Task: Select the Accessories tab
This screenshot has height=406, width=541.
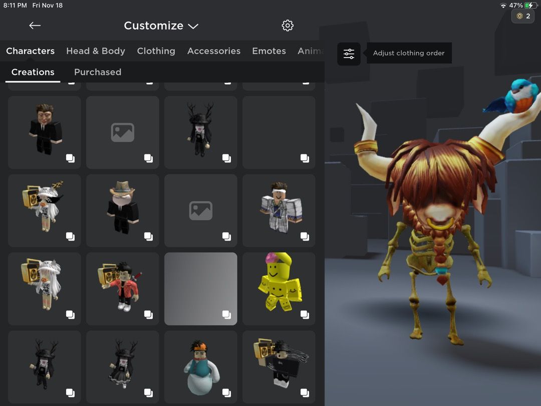Action: 214,51
